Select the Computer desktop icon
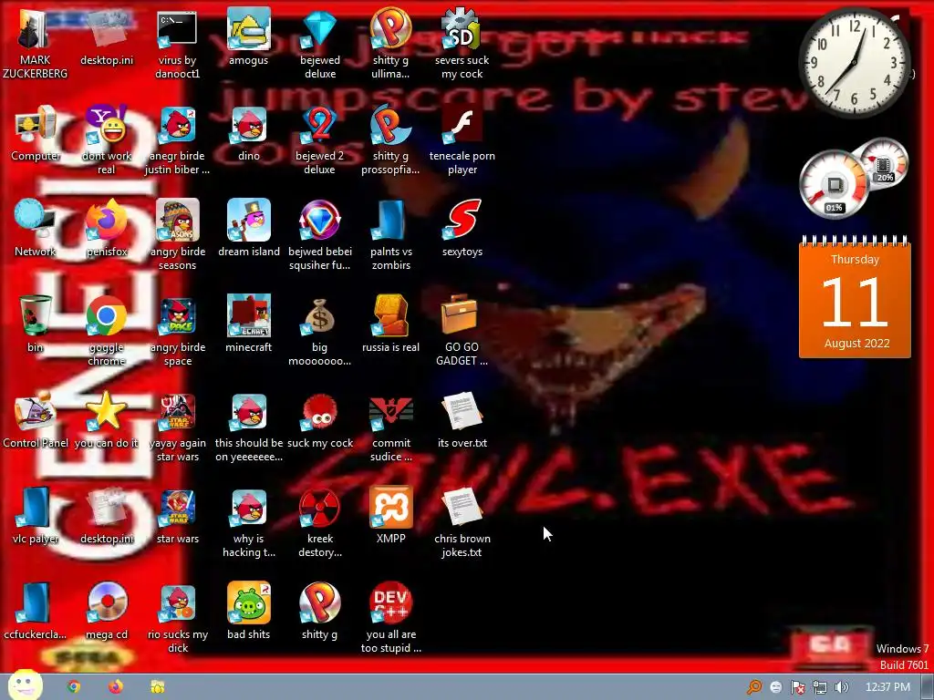 (36, 133)
